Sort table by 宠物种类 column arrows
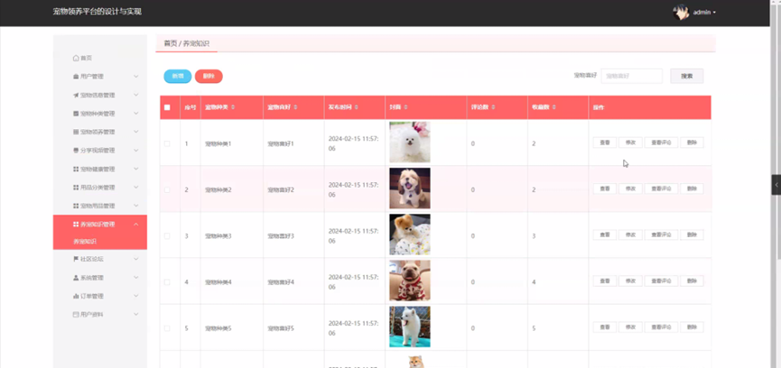 (233, 107)
